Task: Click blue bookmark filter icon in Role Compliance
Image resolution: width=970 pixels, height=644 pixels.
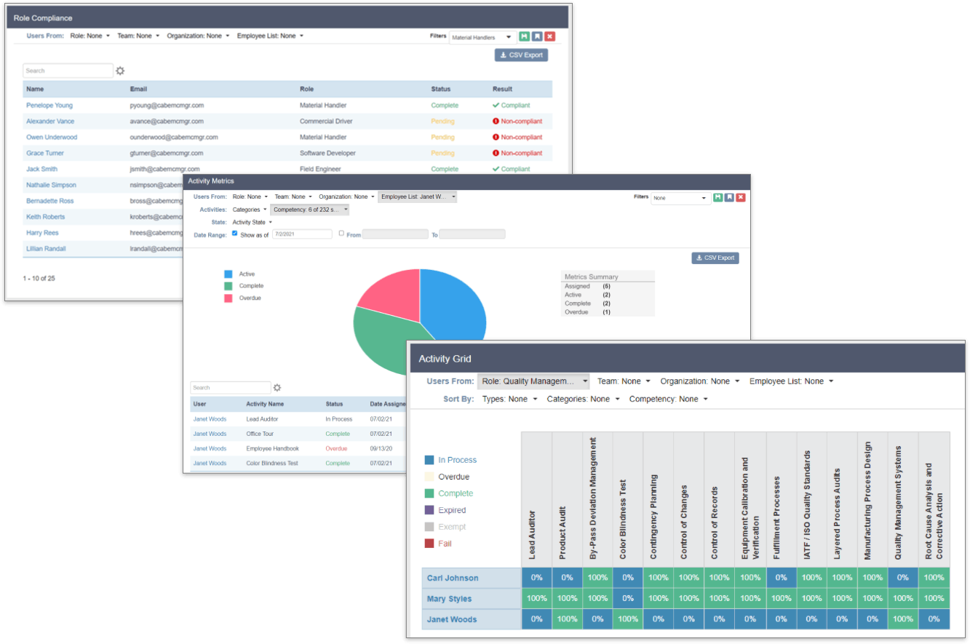Action: coord(537,36)
